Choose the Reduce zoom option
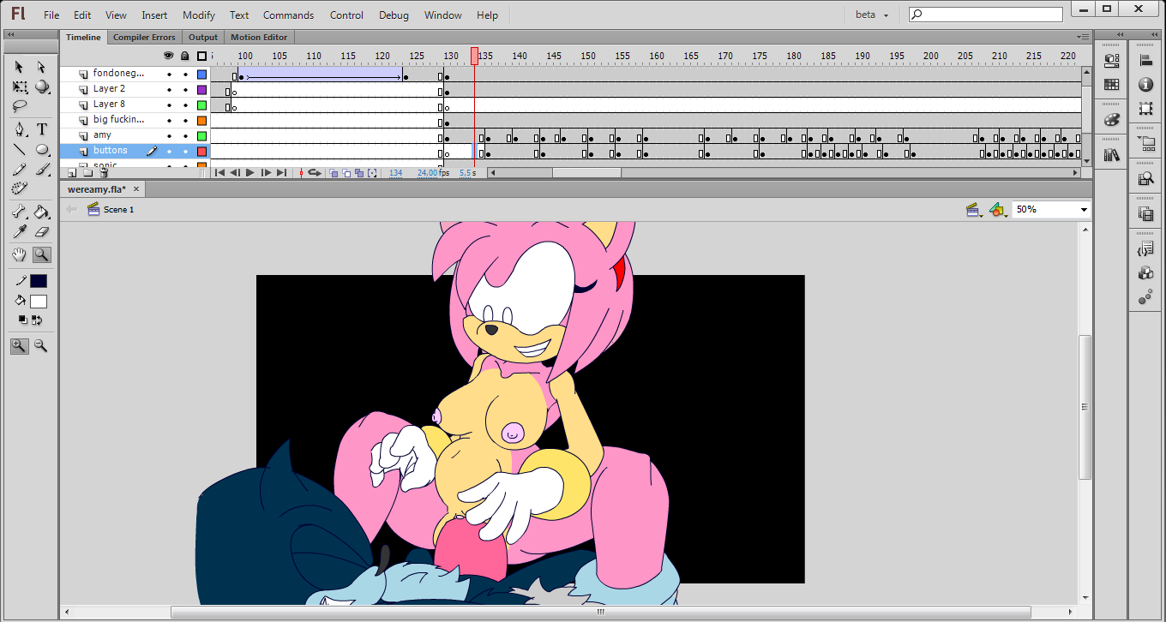Viewport: 1166px width, 622px height. click(x=40, y=346)
